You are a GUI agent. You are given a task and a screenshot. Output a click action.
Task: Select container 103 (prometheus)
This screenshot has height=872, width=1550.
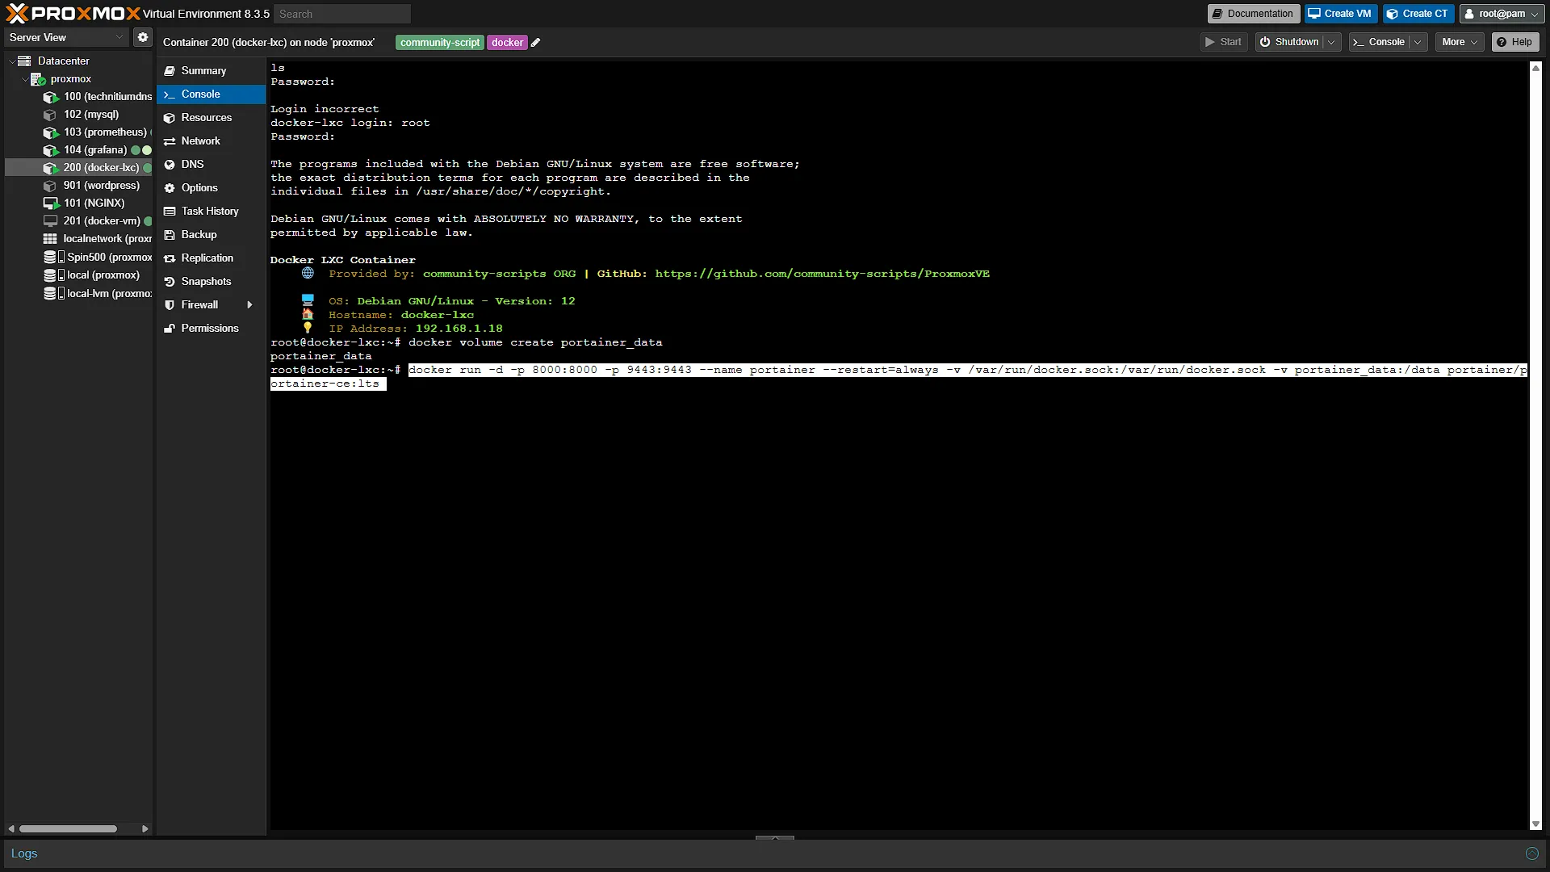tap(95, 132)
